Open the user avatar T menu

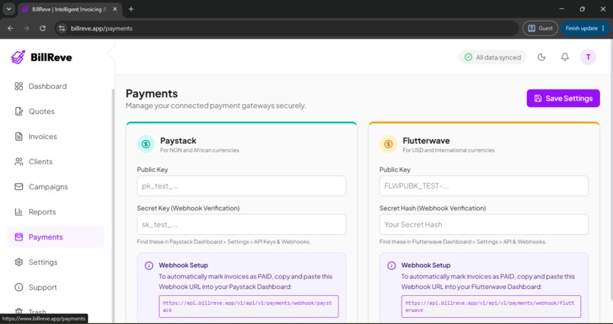(588, 57)
